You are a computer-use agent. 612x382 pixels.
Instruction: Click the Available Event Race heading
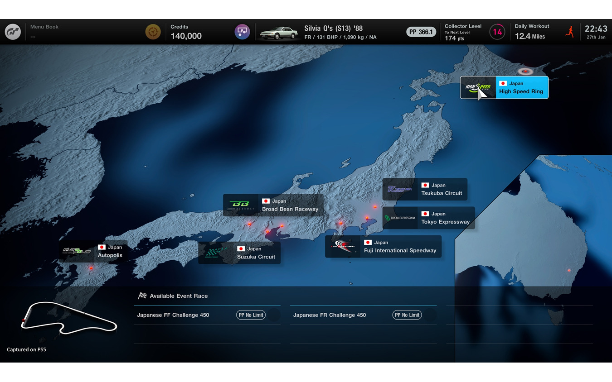click(179, 296)
